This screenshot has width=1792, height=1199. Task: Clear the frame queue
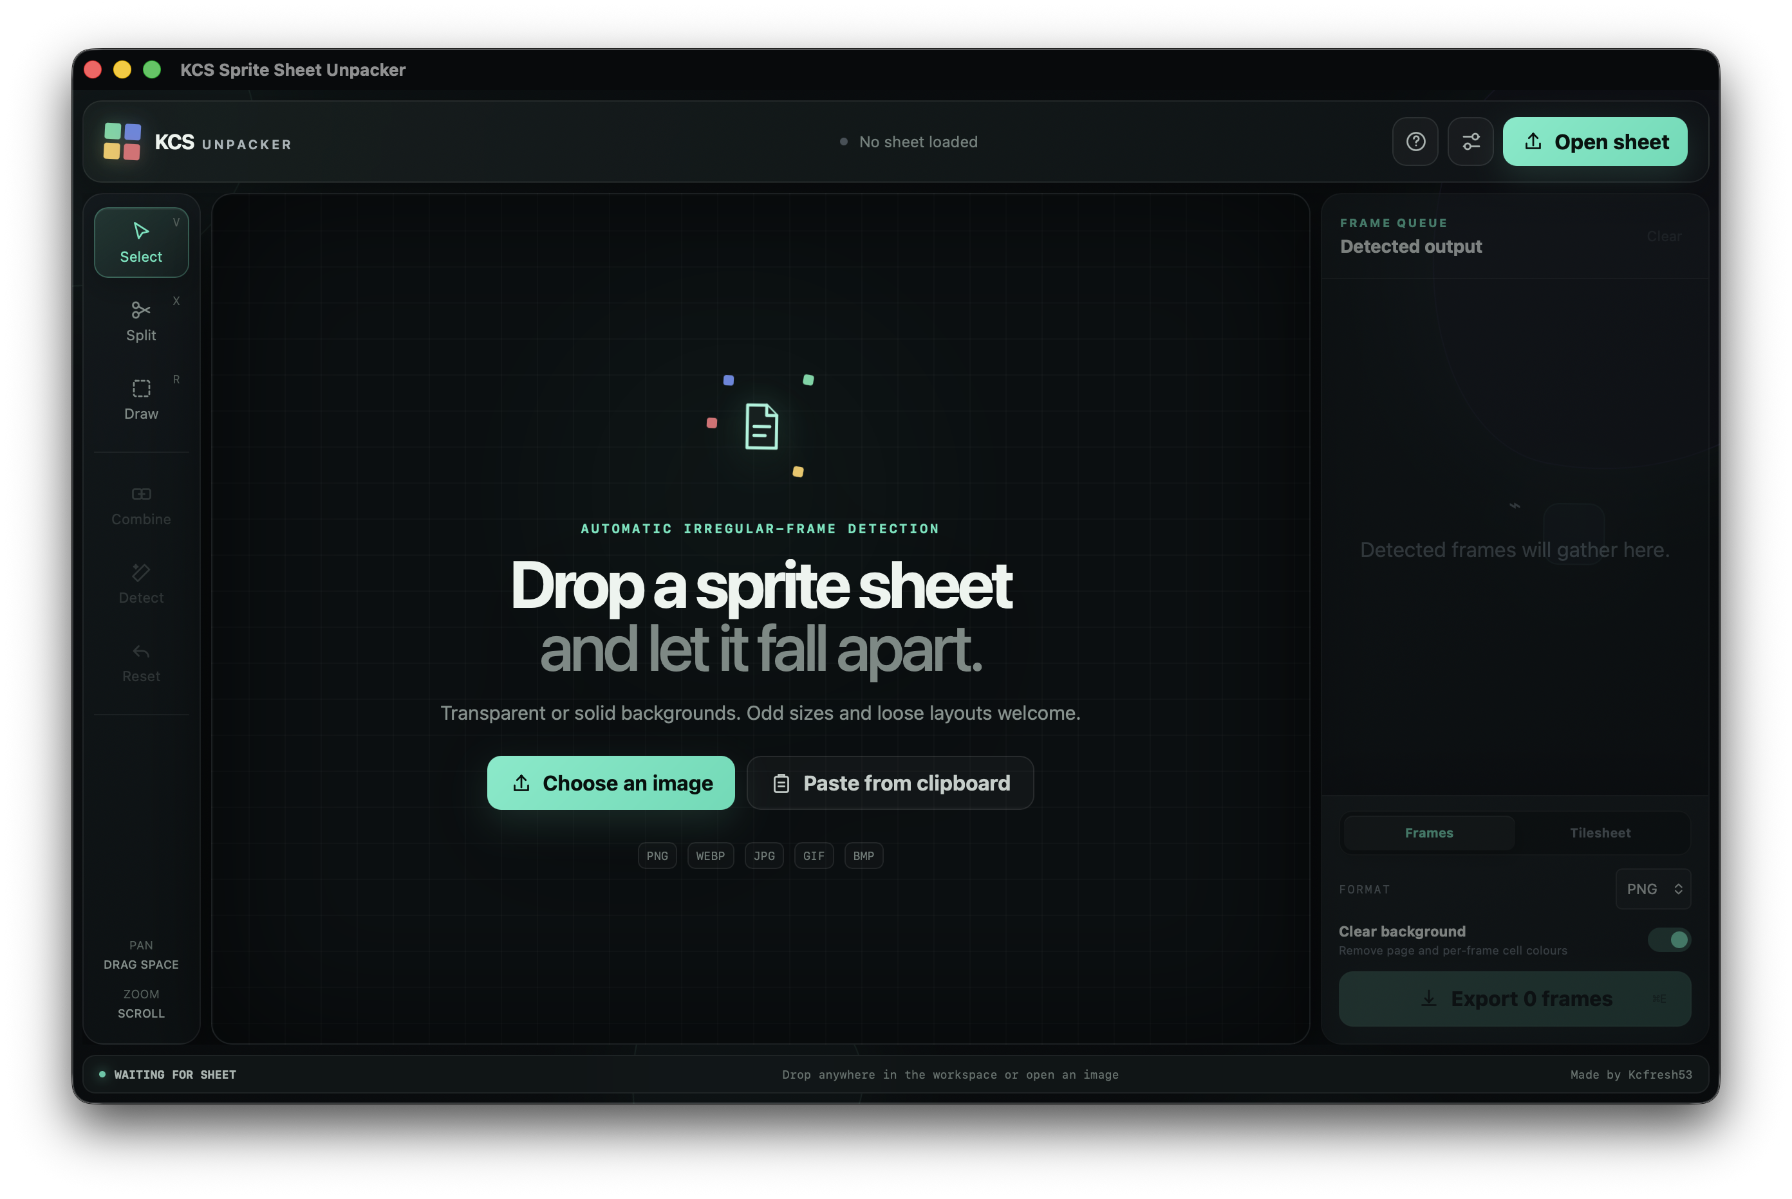(x=1663, y=236)
